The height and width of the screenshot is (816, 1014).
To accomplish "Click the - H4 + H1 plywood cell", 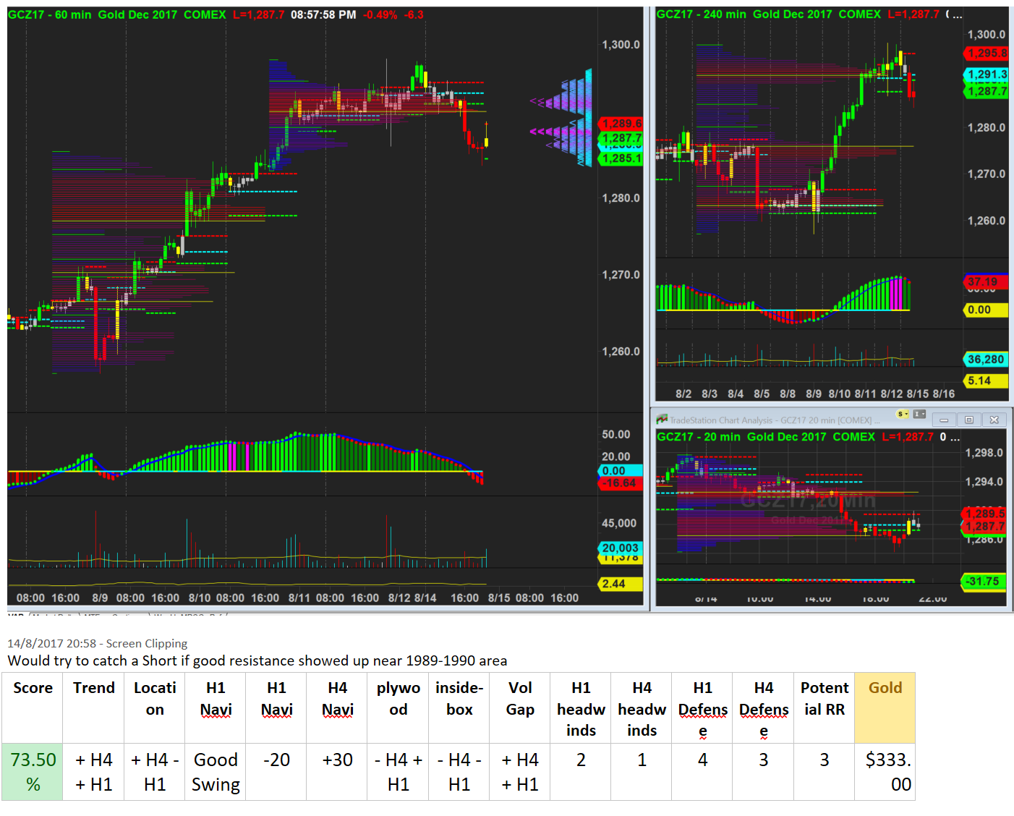I will 398,772.
